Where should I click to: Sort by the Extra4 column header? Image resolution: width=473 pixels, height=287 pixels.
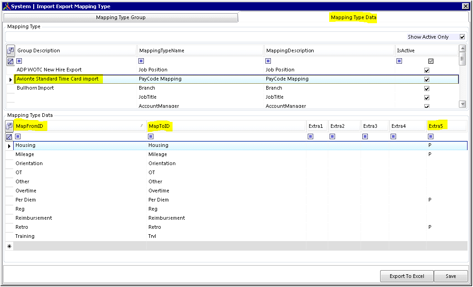408,126
